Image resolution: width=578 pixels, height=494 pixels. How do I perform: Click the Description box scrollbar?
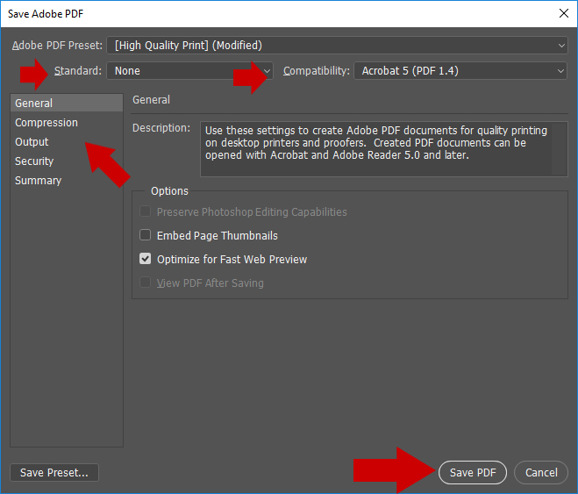[560, 149]
